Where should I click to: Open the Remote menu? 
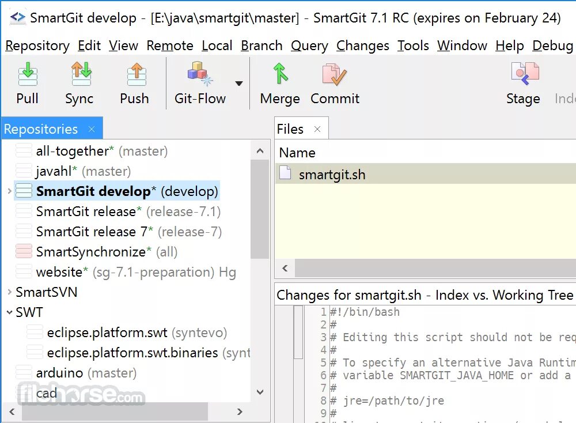(x=170, y=46)
